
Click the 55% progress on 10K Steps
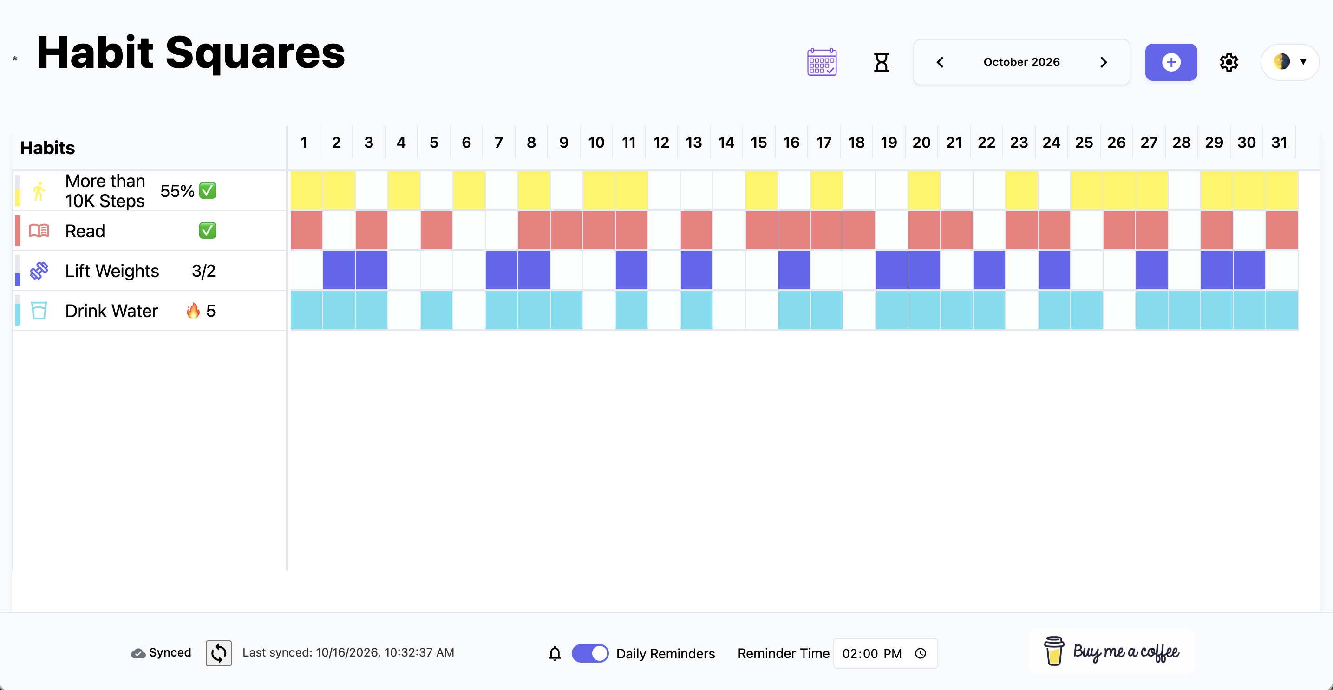coord(177,191)
